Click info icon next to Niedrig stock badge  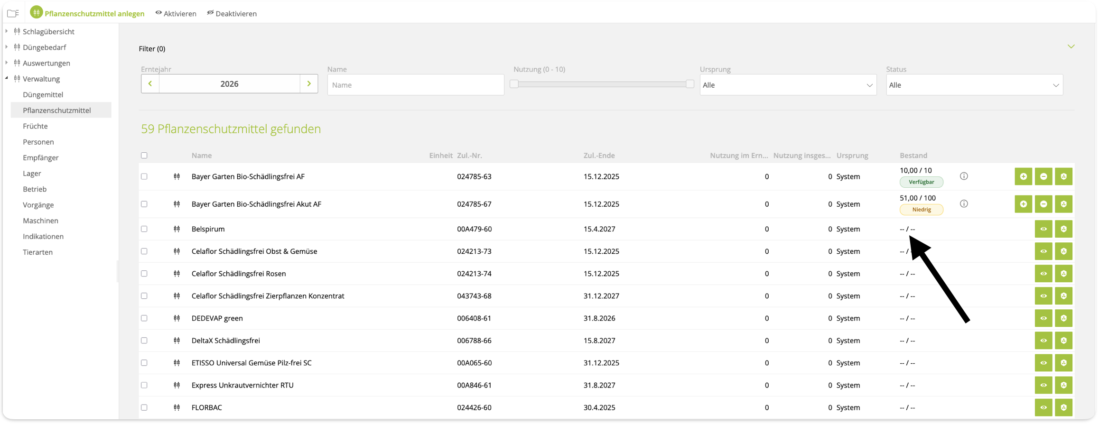tap(964, 204)
